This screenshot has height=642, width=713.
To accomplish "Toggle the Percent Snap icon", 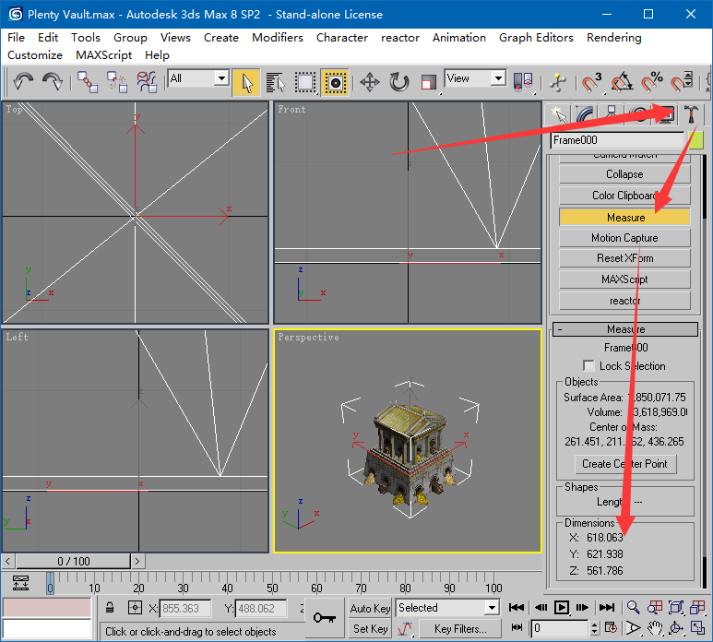I will [651, 82].
